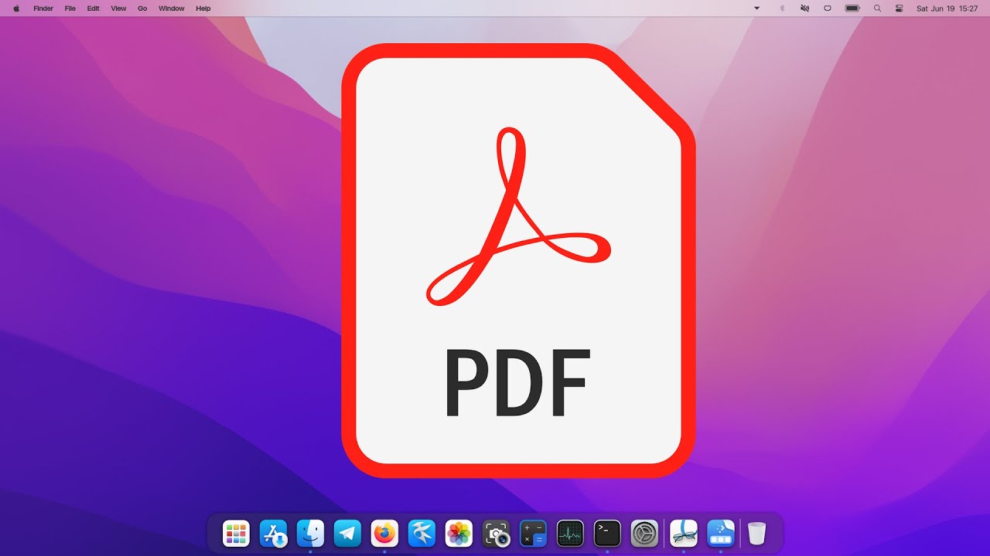Open the Go menu
Viewport: 990px width, 556px height.
pyautogui.click(x=142, y=8)
